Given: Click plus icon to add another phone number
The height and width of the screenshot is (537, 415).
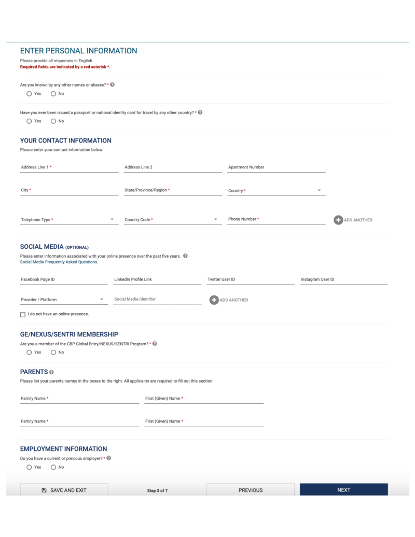Looking at the screenshot, I should [338, 220].
